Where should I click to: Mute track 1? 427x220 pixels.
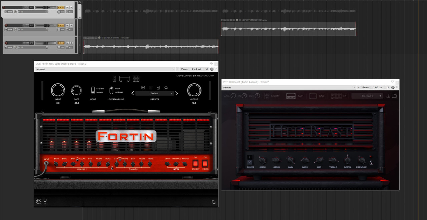67,7
